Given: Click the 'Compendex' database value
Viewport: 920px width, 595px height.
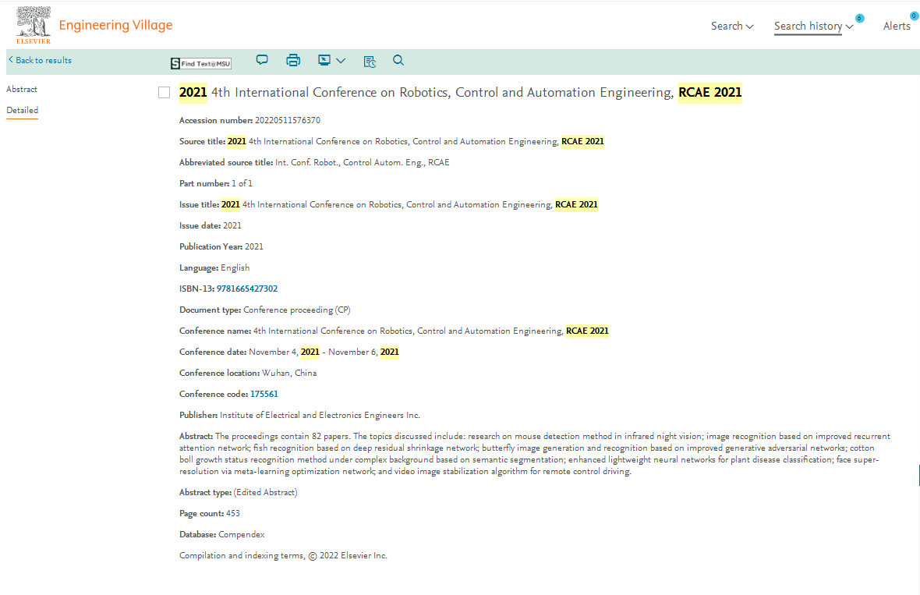Looking at the screenshot, I should 242,534.
